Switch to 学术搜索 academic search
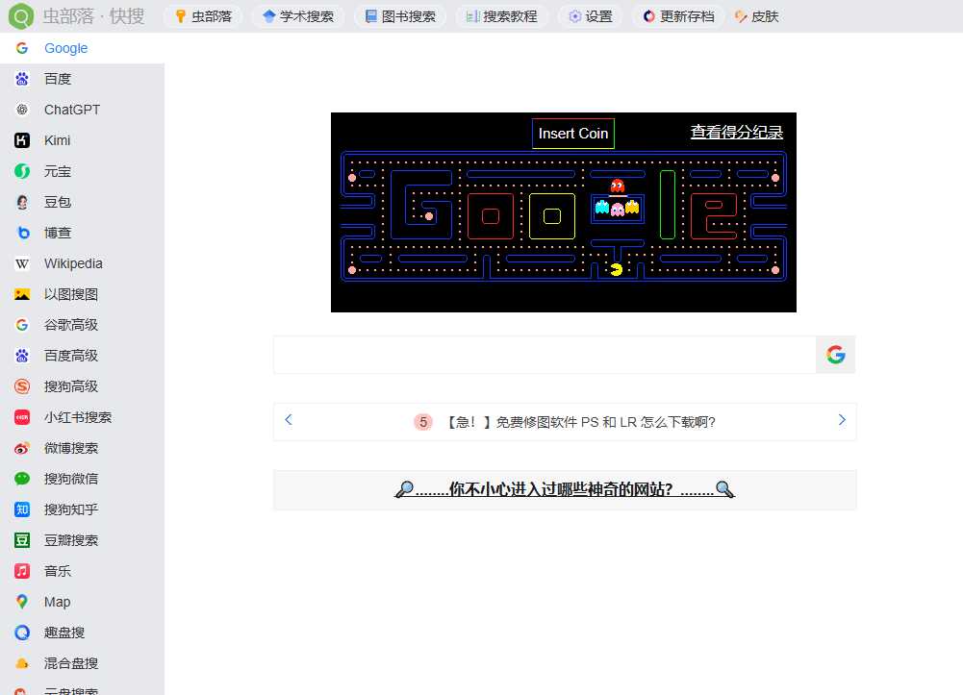Image resolution: width=963 pixels, height=695 pixels. [x=298, y=15]
